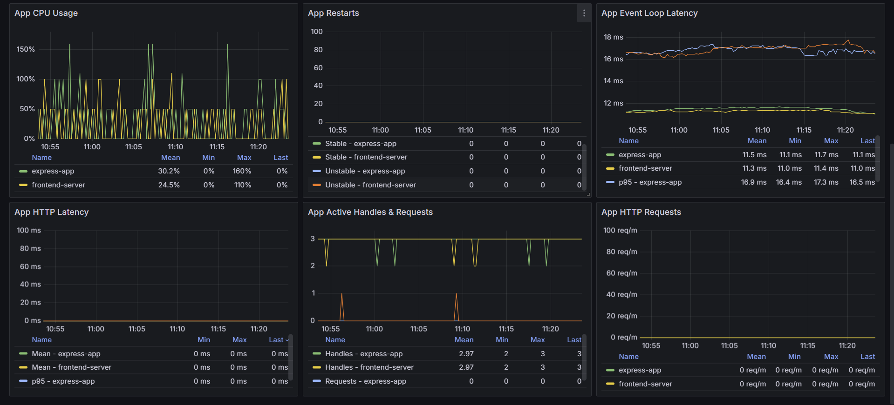
Task: Toggle Stable - express-app series visibility
Action: [361, 144]
